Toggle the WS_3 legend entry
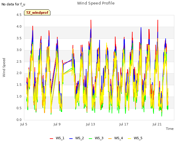The width and height of the screenshot is (192, 144). pos(96,138)
